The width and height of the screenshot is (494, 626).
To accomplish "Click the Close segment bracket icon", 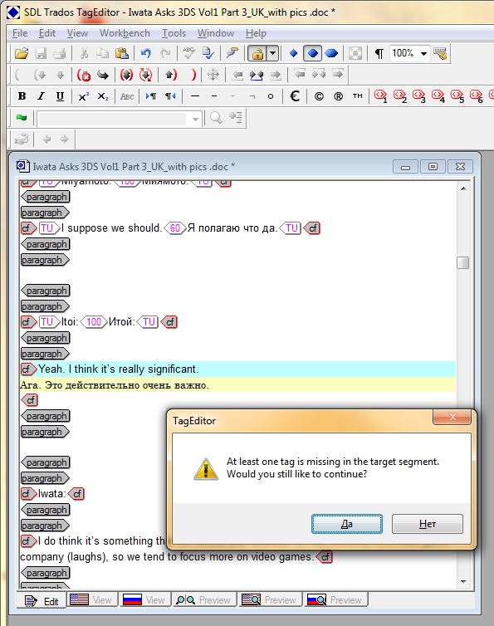I will [x=193, y=75].
